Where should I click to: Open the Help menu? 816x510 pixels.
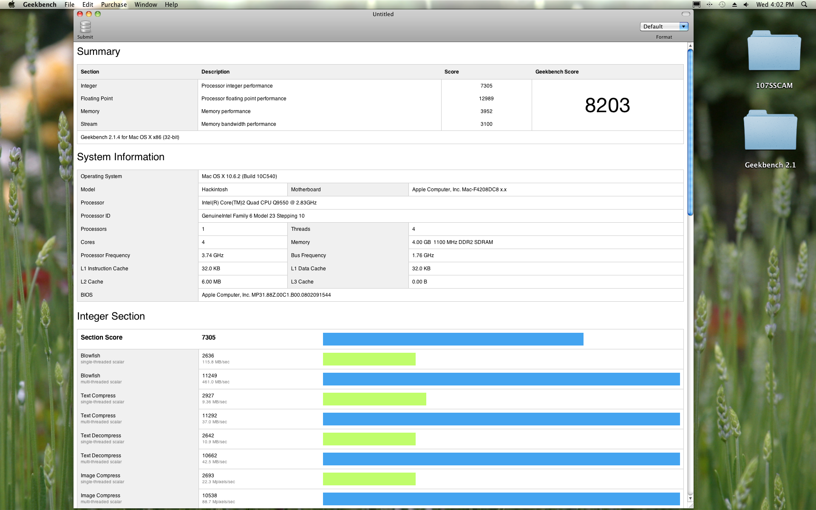pos(171,4)
